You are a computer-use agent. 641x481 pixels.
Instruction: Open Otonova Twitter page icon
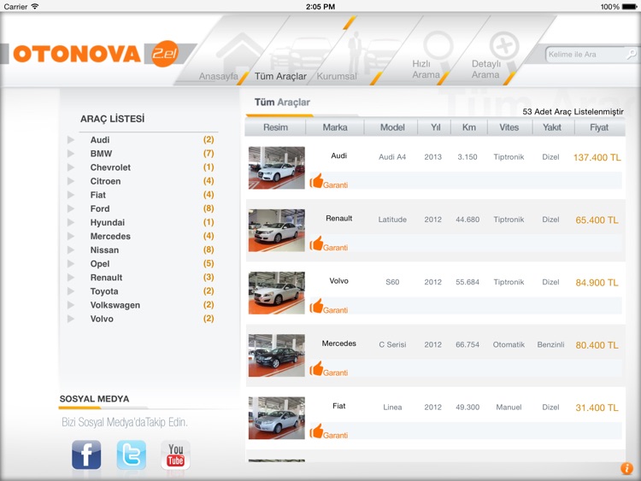click(132, 455)
